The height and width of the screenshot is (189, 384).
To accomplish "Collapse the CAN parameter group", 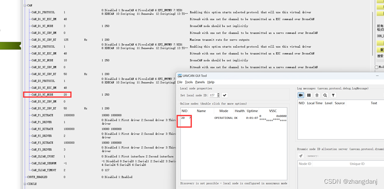I will (25, 5).
